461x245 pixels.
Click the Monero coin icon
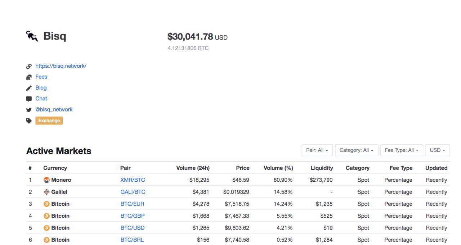pyautogui.click(x=46, y=180)
